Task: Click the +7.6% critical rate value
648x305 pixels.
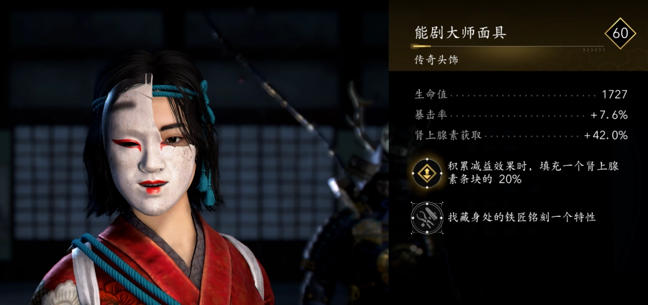Action: point(609,115)
